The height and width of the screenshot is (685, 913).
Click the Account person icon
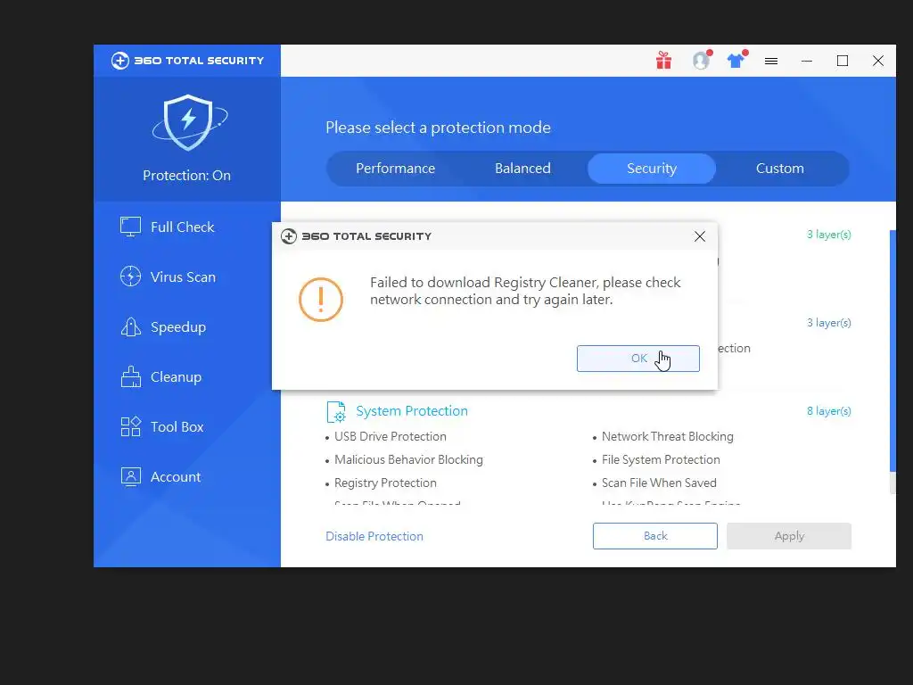[130, 476]
